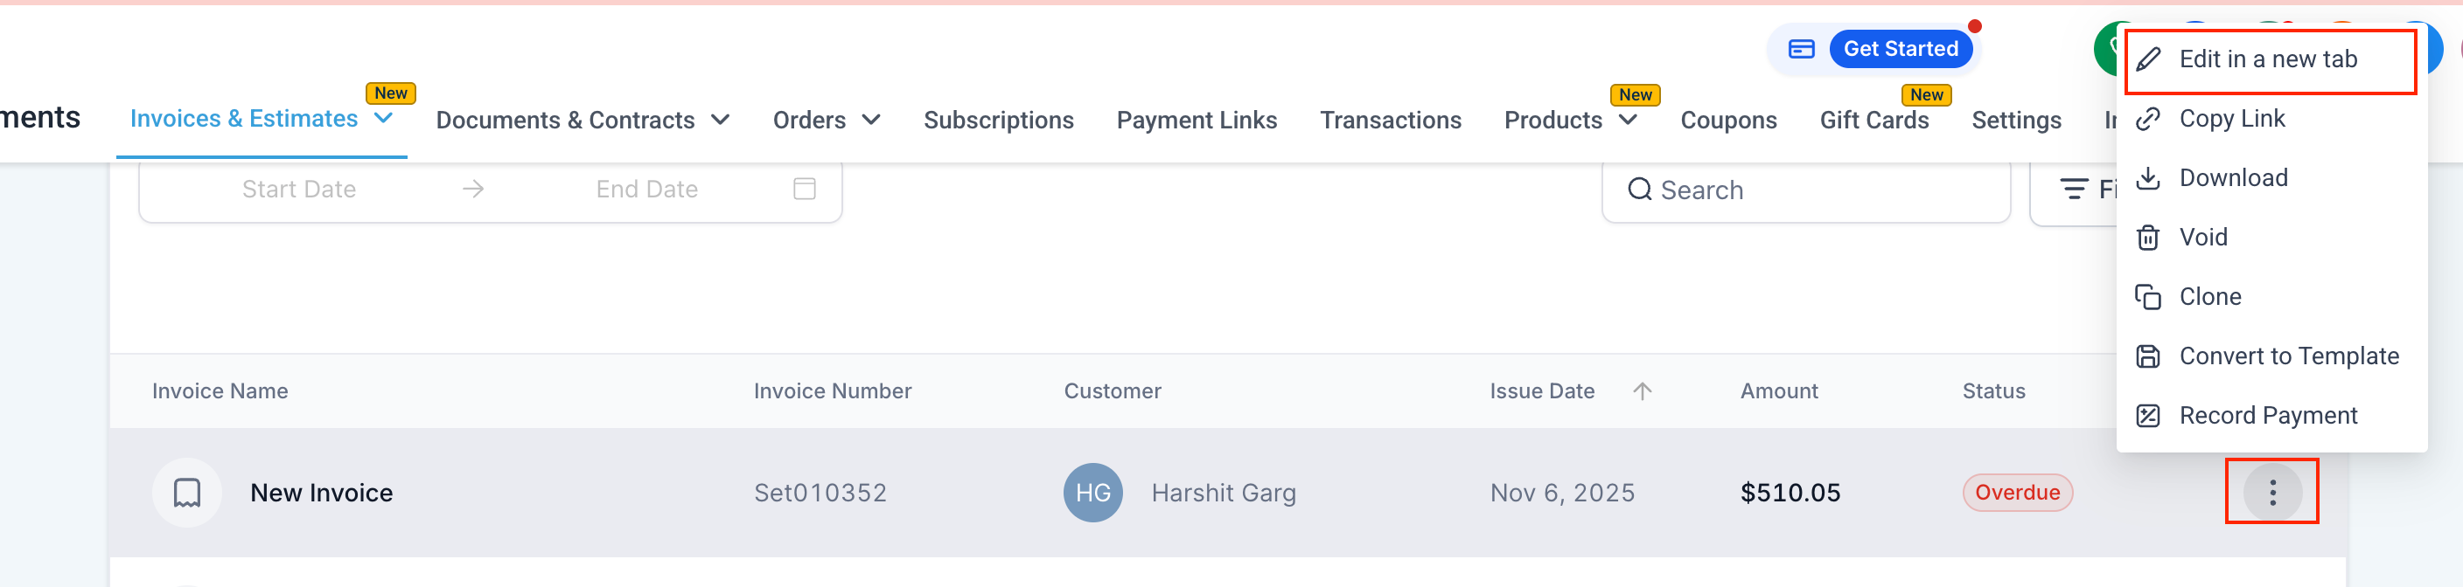Click the Convert to Template save icon
Screen dimensions: 2463x587
2147,356
